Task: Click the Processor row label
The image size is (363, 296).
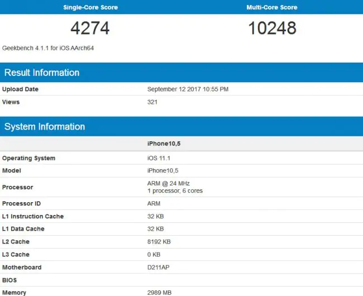Action: click(18, 187)
